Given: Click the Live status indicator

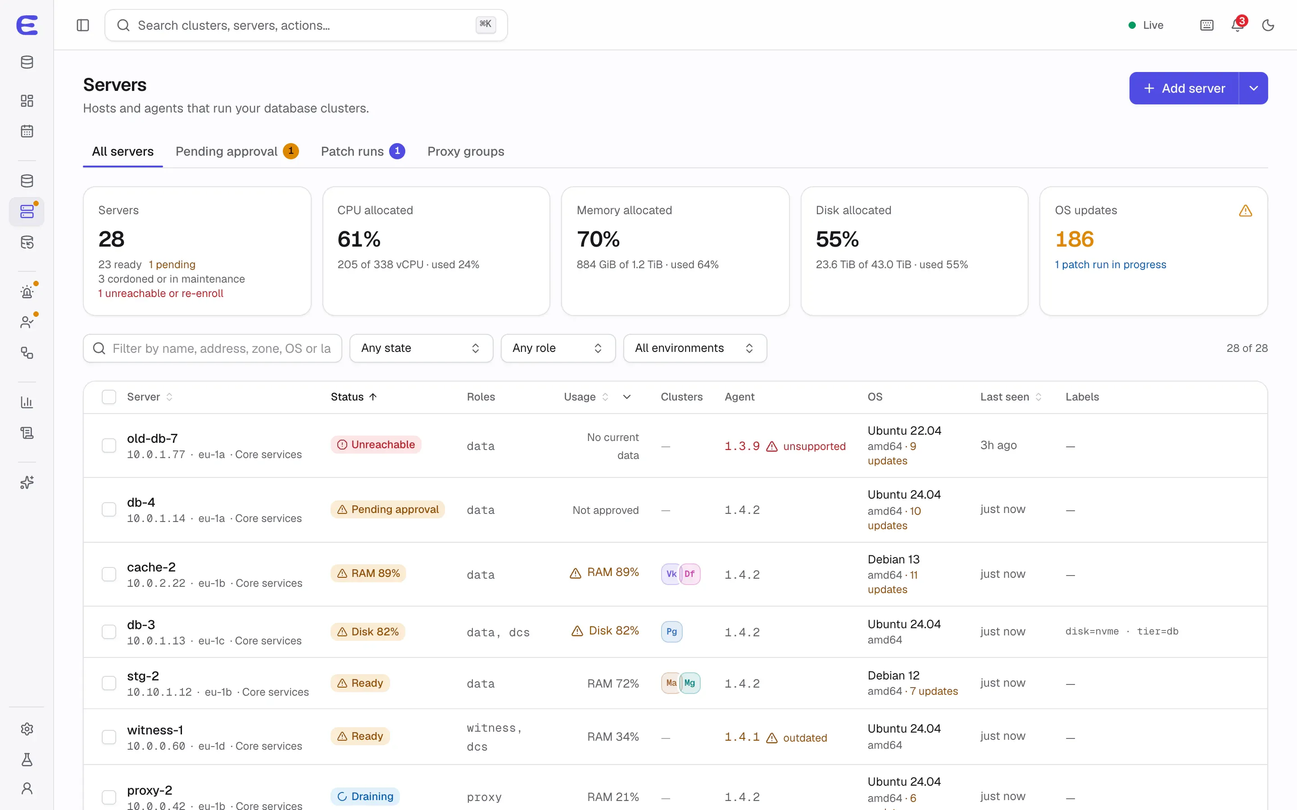Looking at the screenshot, I should point(1146,25).
